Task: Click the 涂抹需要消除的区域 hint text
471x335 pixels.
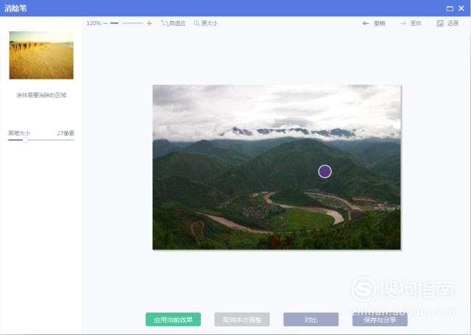Action: 41,95
